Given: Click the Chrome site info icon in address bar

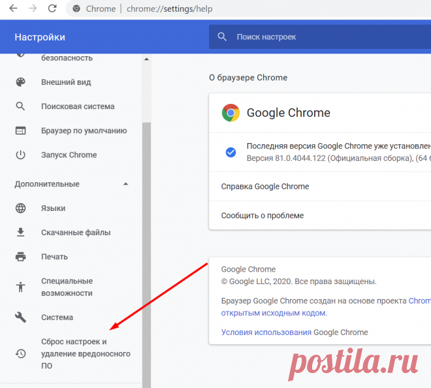Looking at the screenshot, I should coord(76,8).
